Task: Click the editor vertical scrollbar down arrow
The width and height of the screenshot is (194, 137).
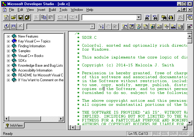Action: tap(190, 123)
